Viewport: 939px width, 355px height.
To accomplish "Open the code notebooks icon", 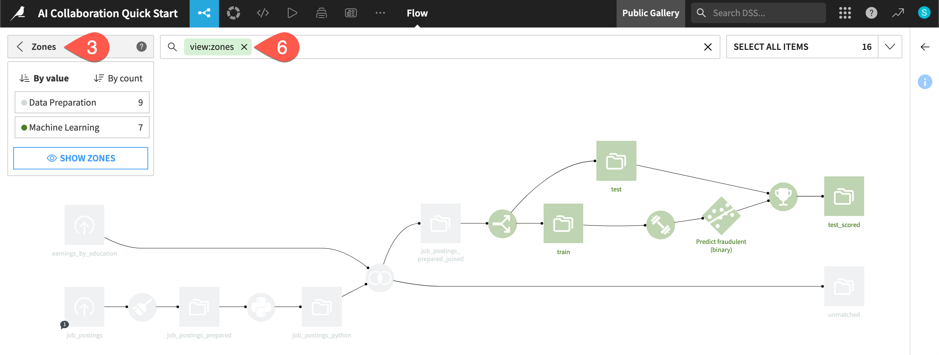I will point(263,14).
